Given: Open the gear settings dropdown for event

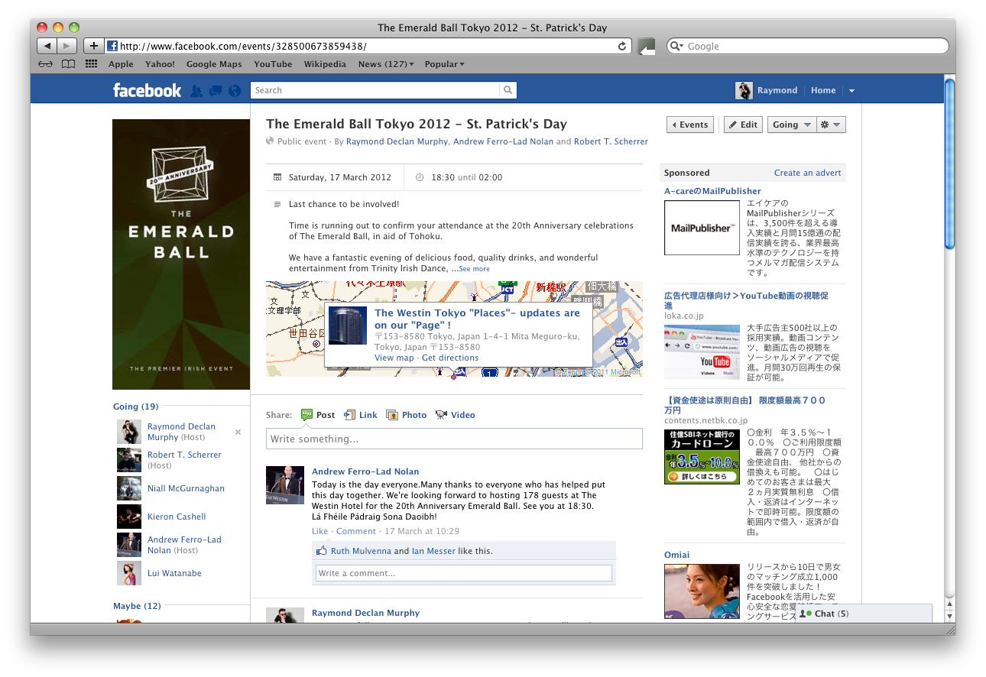Looking at the screenshot, I should (x=831, y=125).
